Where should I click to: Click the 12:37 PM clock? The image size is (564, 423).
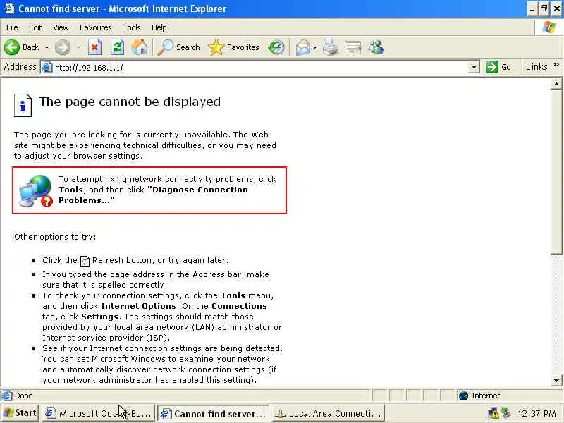(537, 414)
